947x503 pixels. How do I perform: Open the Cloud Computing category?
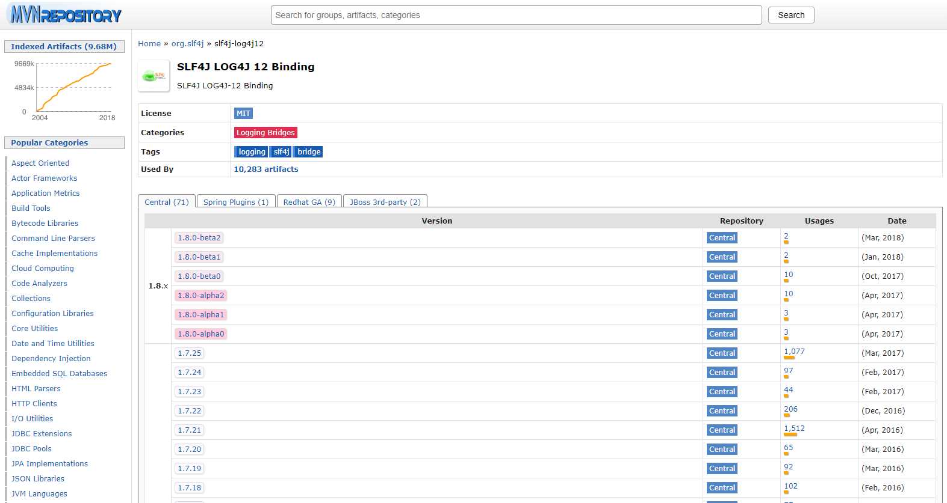43,269
